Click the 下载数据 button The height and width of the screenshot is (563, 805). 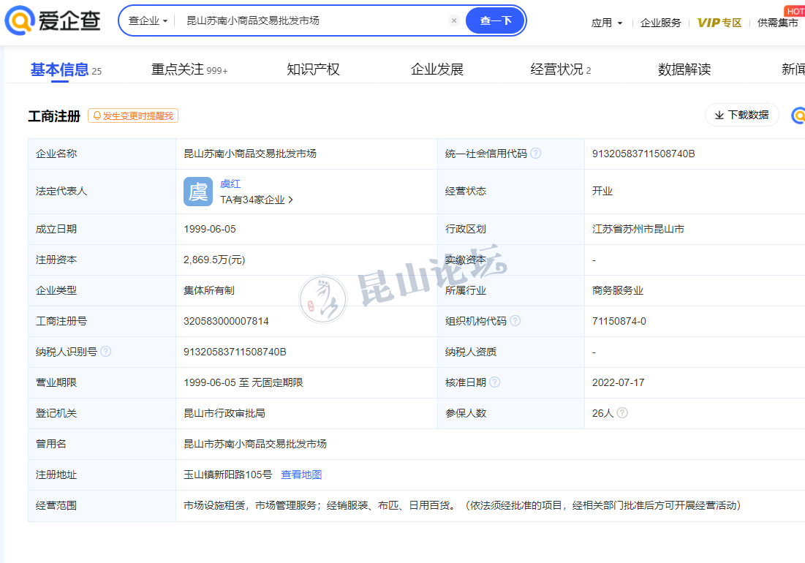pyautogui.click(x=741, y=115)
